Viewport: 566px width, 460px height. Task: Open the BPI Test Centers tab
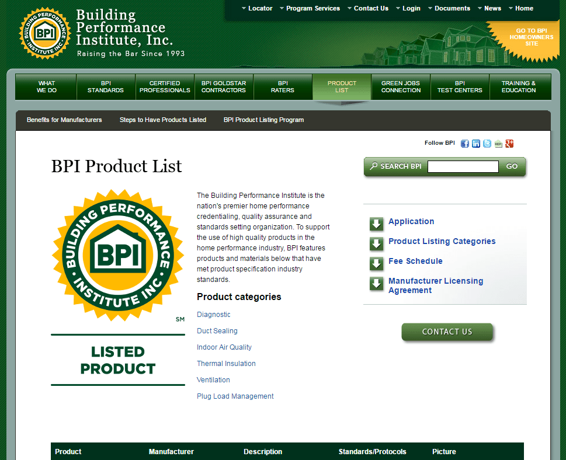pyautogui.click(x=460, y=86)
